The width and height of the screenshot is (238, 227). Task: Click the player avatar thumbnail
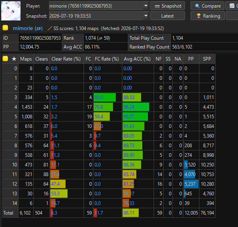click(11, 11)
